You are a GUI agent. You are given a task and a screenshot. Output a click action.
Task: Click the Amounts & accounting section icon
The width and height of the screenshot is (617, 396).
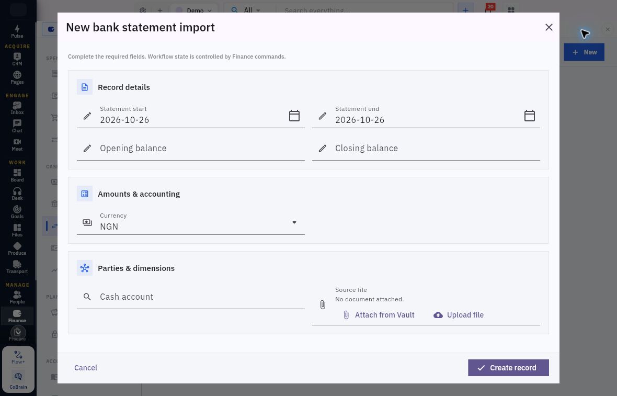coord(85,194)
